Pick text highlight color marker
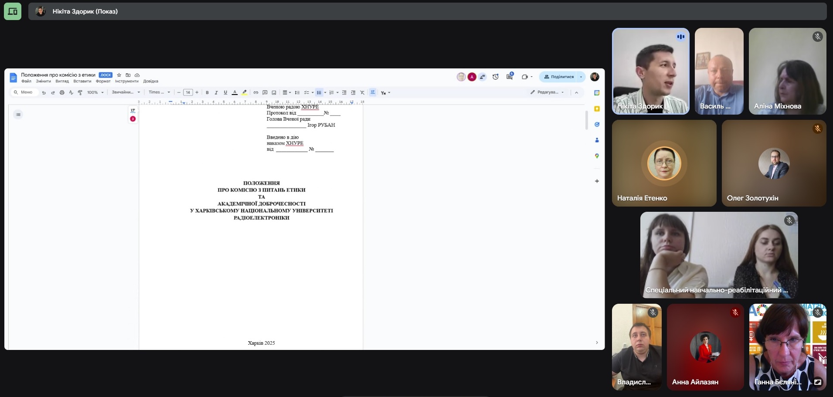This screenshot has width=833, height=397. click(x=245, y=92)
